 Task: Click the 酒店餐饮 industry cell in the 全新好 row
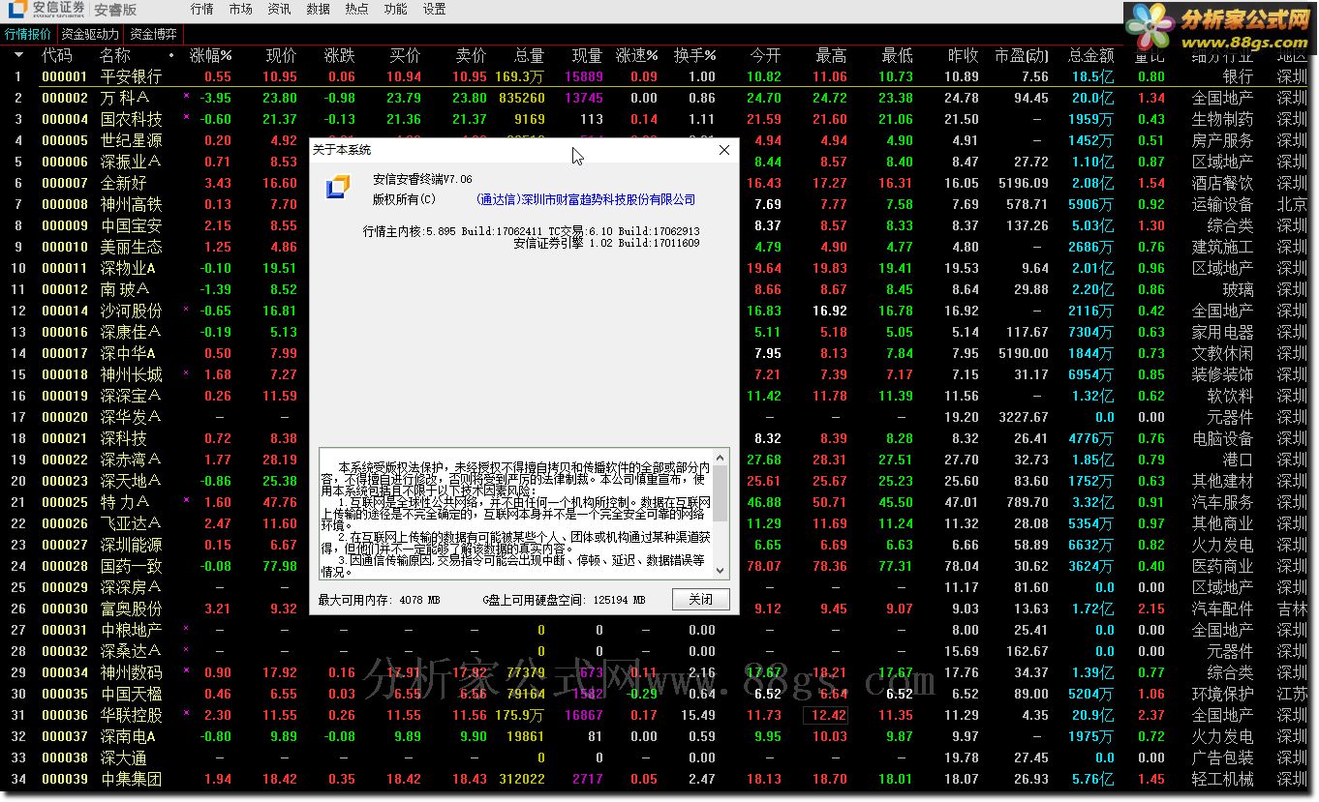1222,183
